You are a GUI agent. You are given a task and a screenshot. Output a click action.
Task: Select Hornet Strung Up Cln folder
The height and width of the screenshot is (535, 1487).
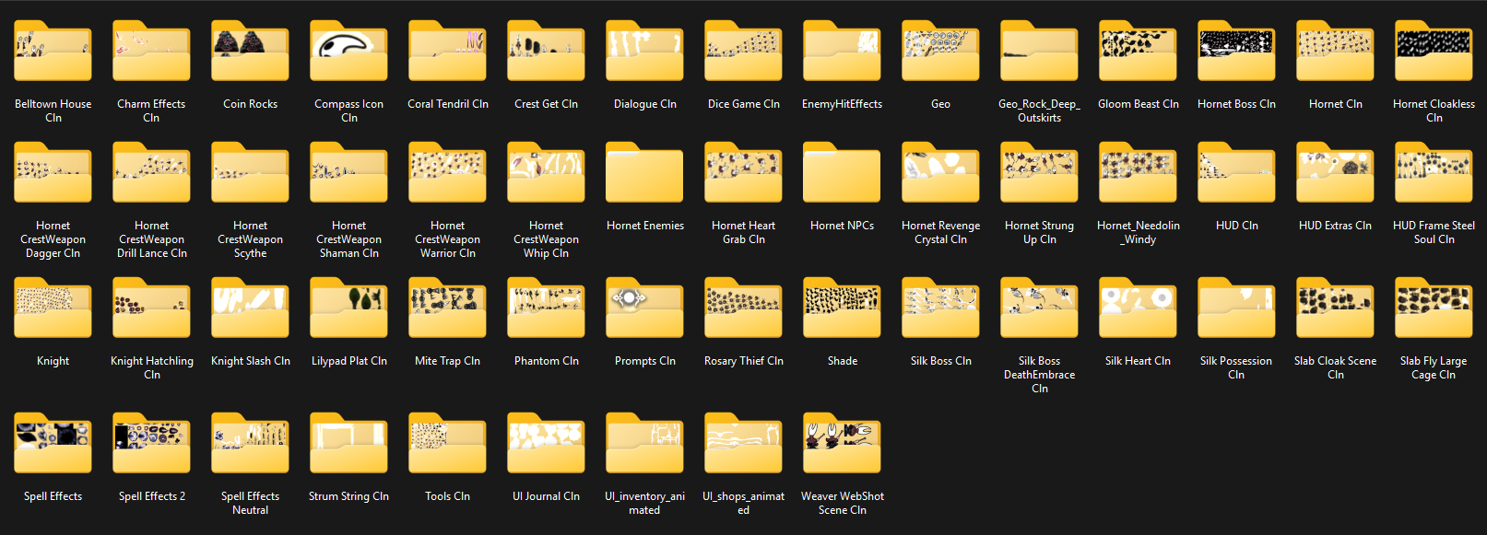click(1039, 172)
